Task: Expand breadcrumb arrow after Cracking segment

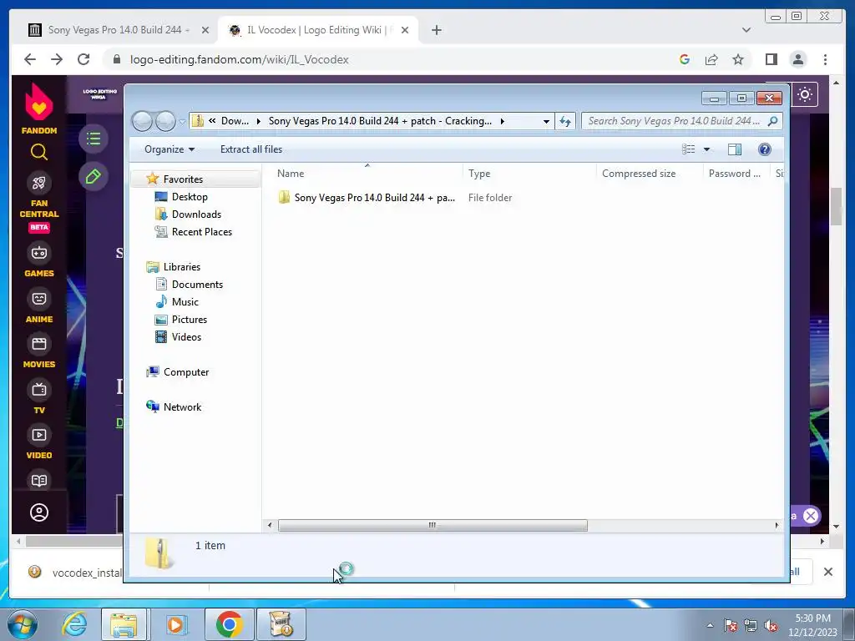Action: click(x=502, y=121)
